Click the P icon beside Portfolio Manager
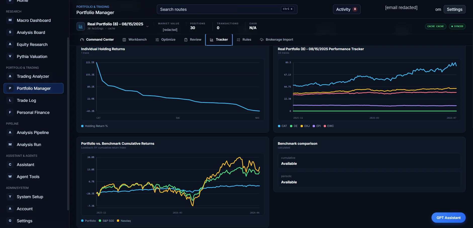The height and width of the screenshot is (228, 473). [10, 88]
